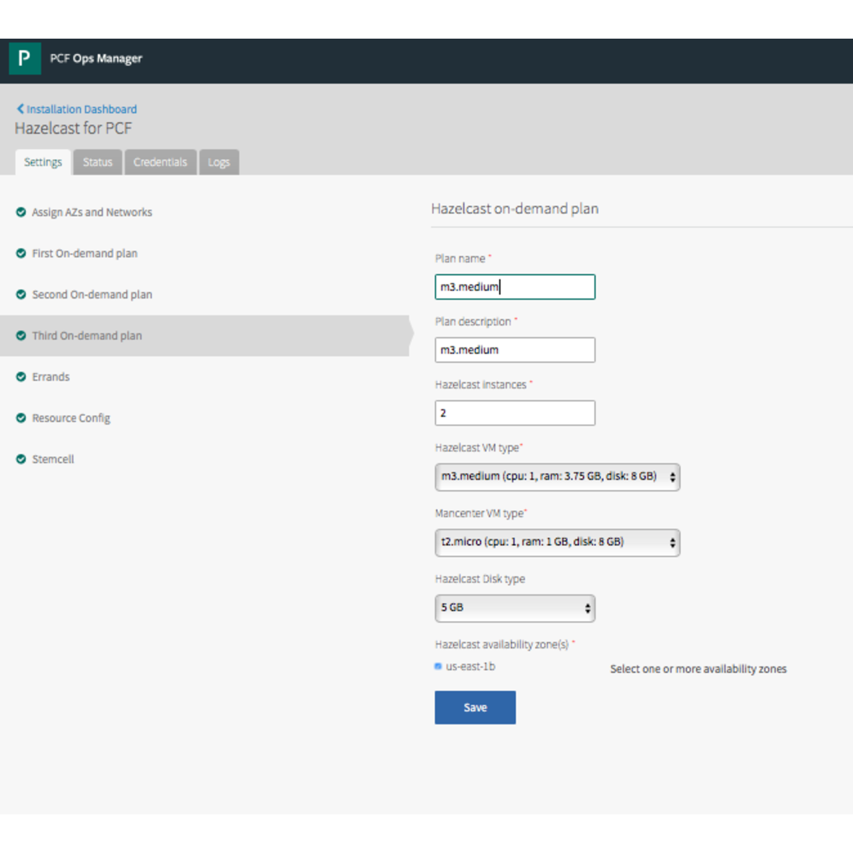Focus the Hazelcast instances input field
Image resolution: width=853 pixels, height=853 pixels.
pos(514,413)
